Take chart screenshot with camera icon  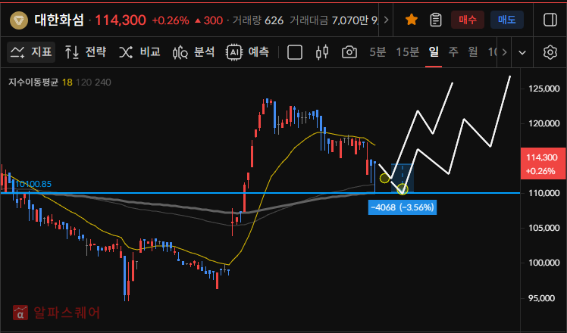349,52
